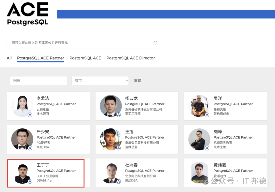Click 王旭's profile photo
275x192 pixels.
(x=111, y=139)
